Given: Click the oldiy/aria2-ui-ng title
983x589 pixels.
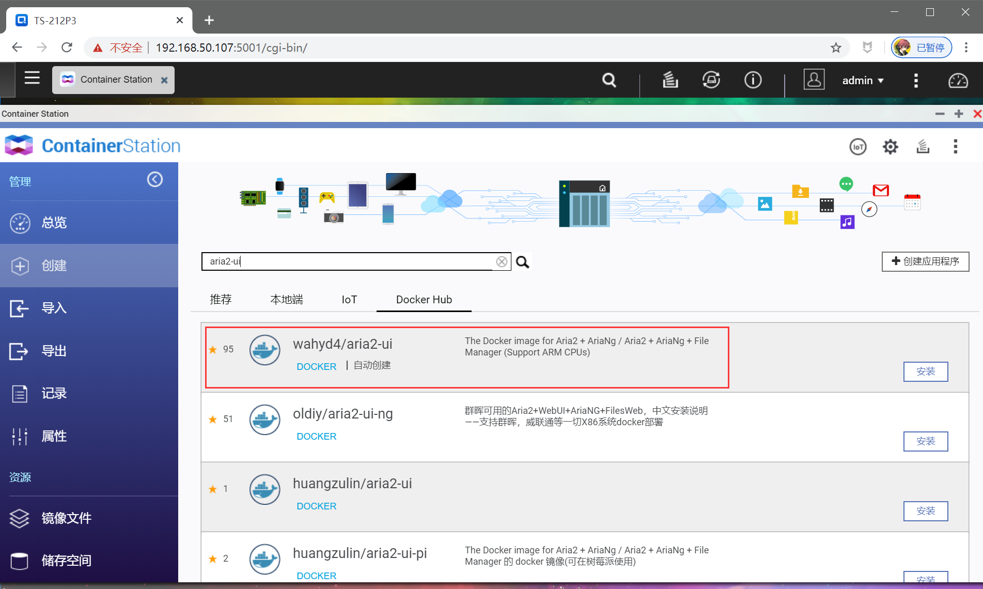Looking at the screenshot, I should click(343, 414).
